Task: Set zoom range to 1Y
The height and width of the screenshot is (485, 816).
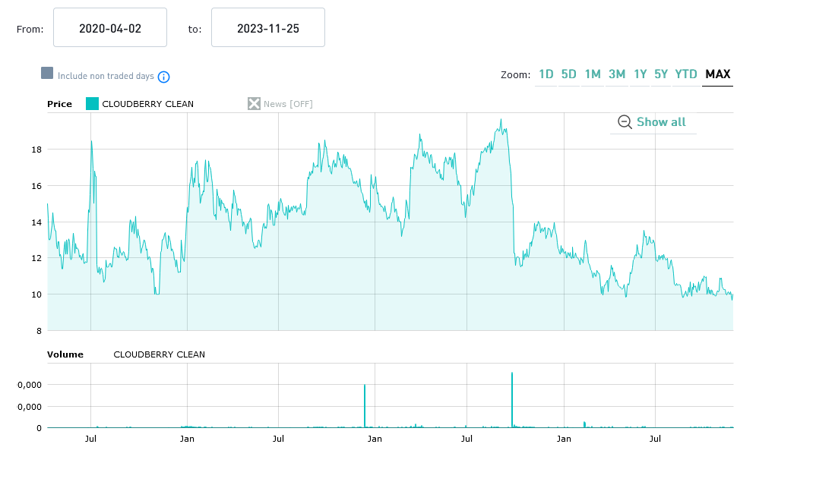Action: [640, 74]
